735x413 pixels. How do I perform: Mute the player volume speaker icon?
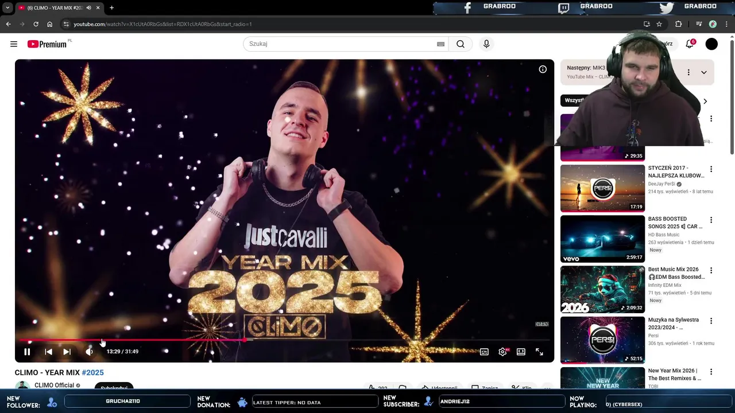coord(89,352)
